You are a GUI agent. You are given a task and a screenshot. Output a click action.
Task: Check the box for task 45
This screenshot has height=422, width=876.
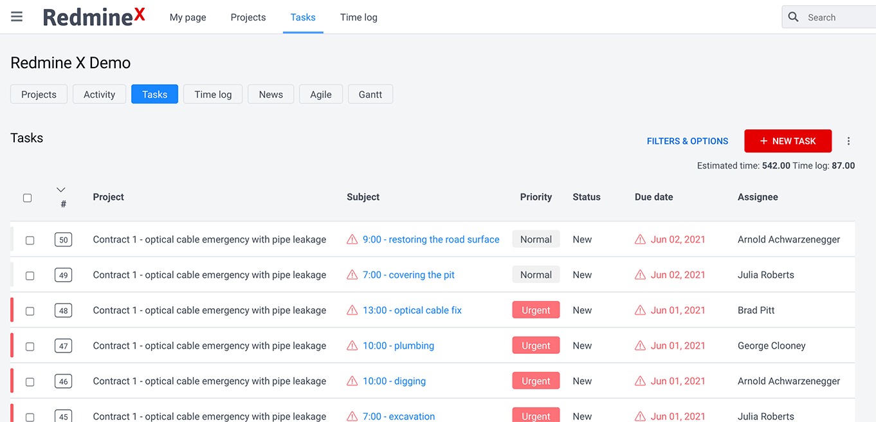pyautogui.click(x=30, y=417)
